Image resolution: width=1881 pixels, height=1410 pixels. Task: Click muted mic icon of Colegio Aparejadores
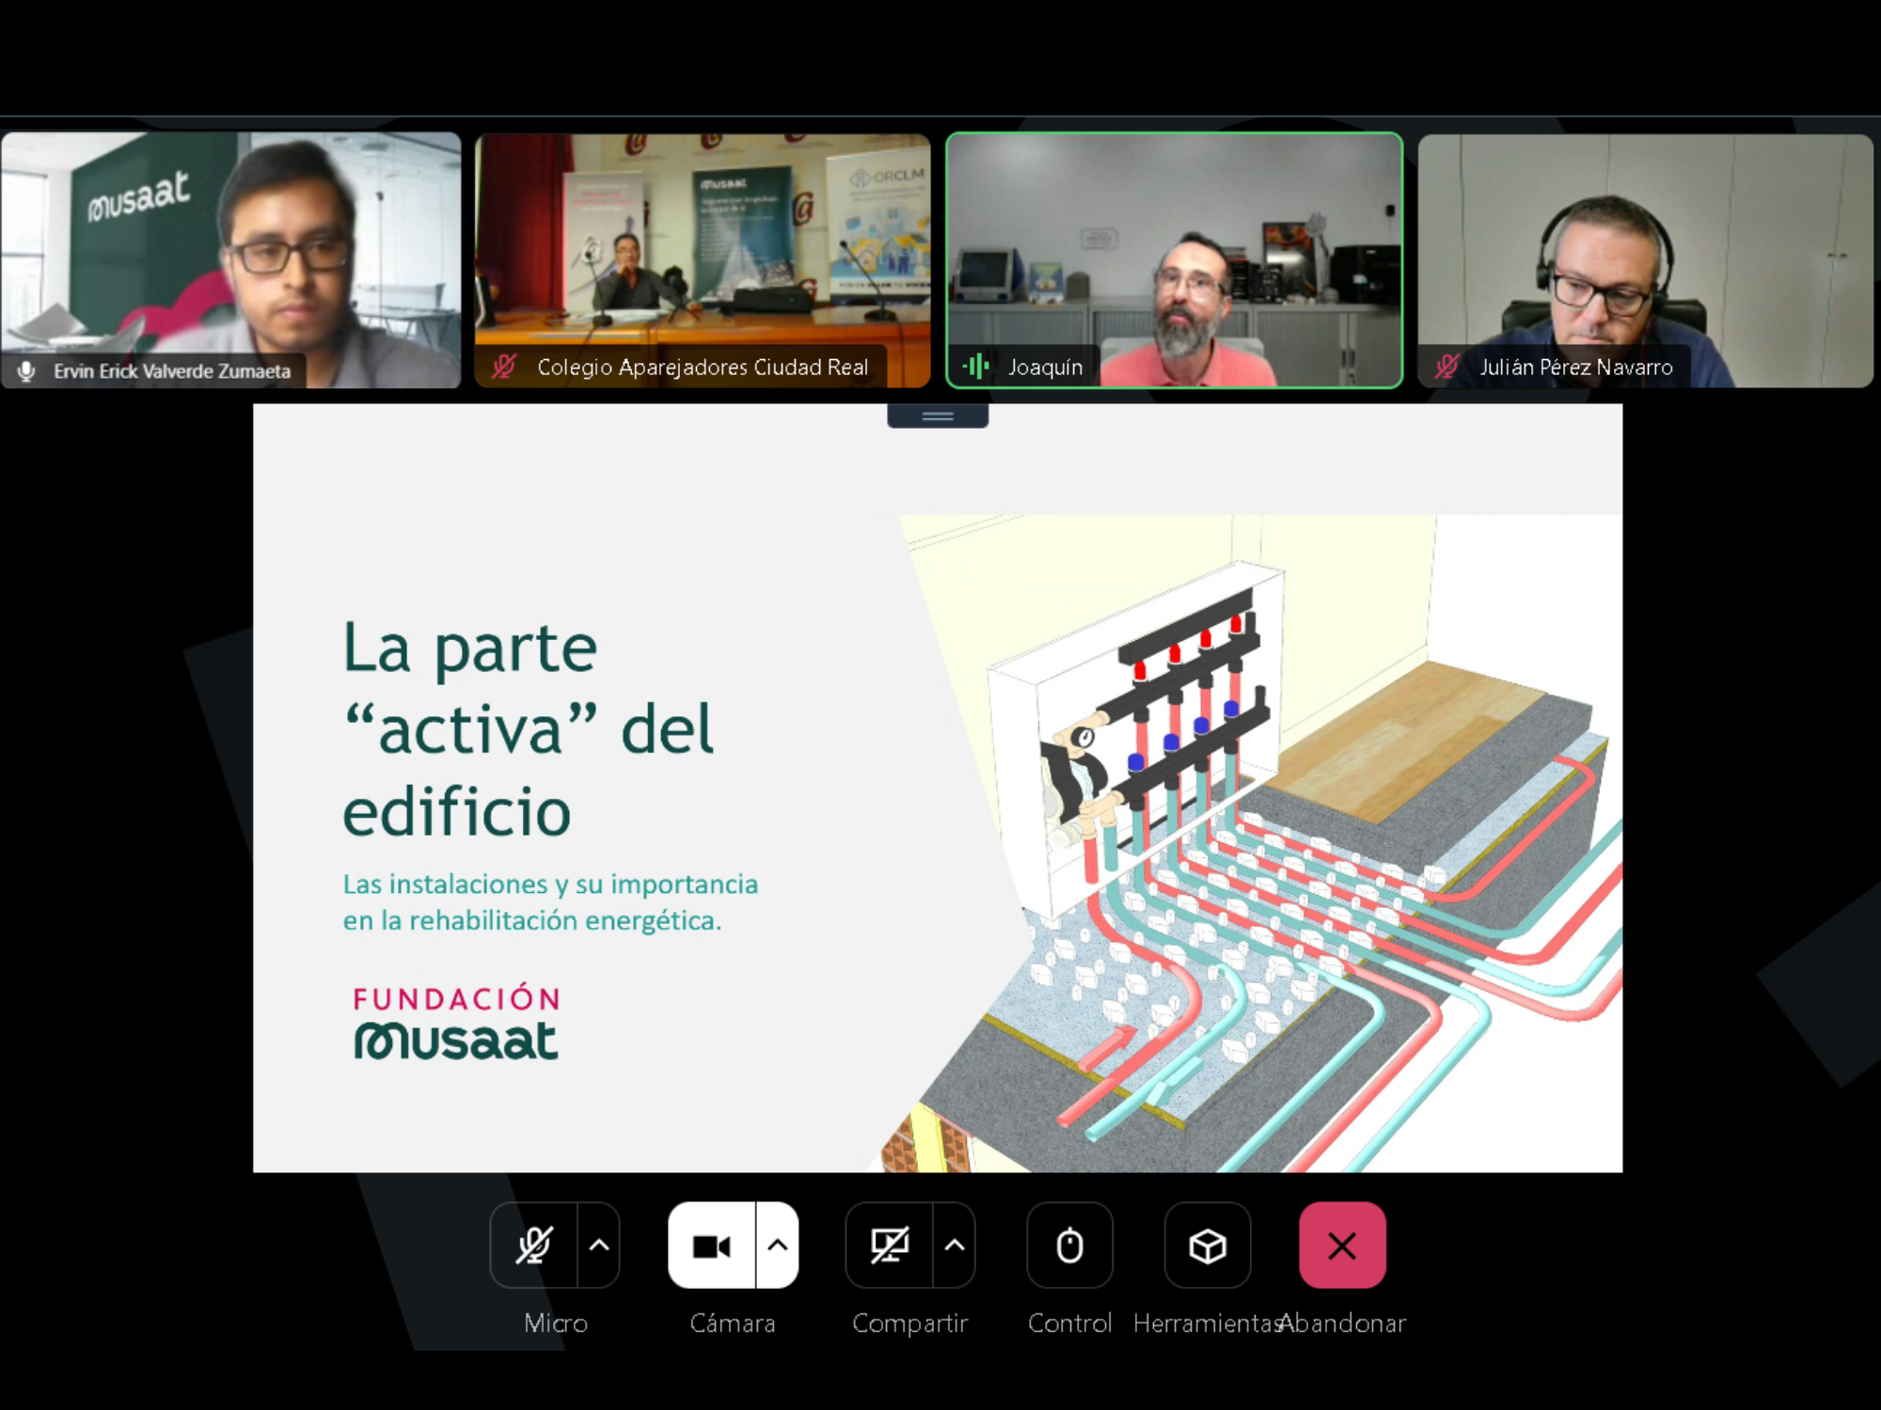(504, 367)
